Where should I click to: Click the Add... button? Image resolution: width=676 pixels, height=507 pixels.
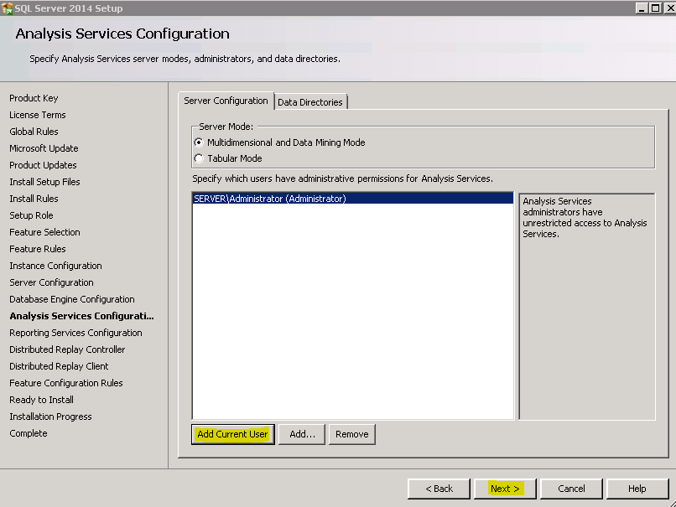(x=302, y=434)
